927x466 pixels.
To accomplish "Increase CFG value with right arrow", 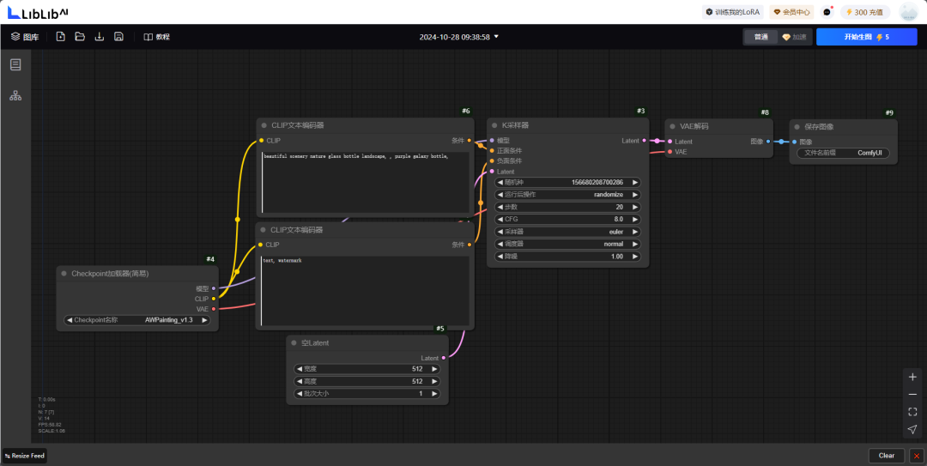I will pos(635,220).
